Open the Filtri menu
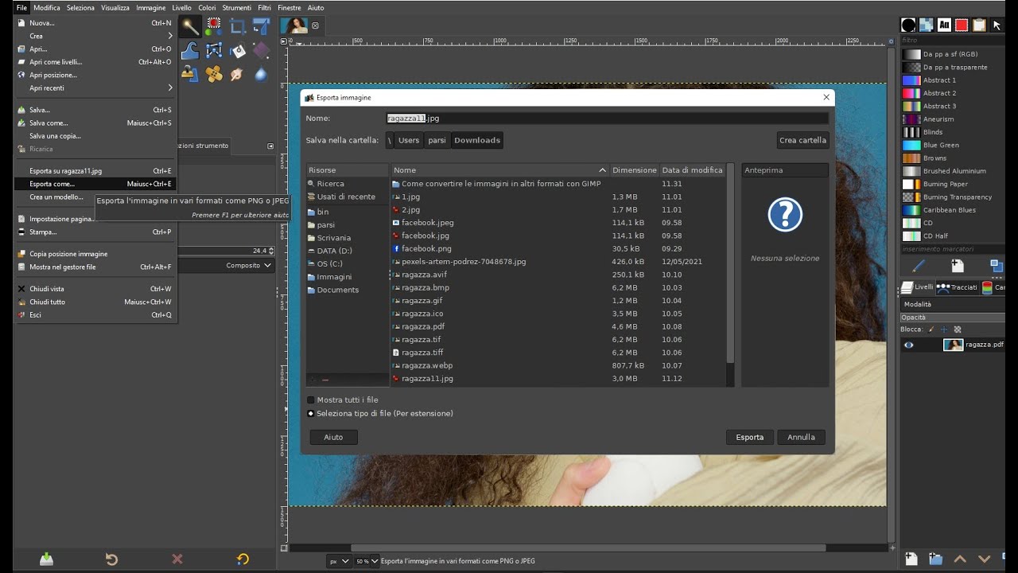Image resolution: width=1018 pixels, height=573 pixels. point(264,7)
